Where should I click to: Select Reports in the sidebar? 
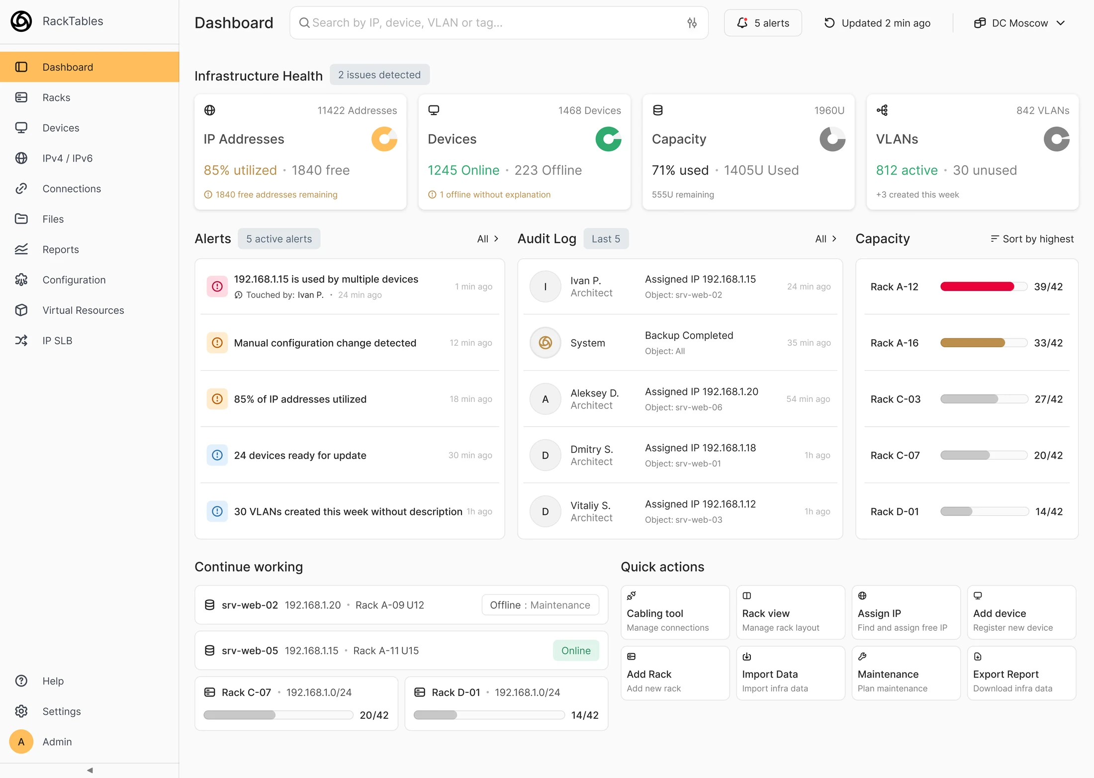(90, 249)
